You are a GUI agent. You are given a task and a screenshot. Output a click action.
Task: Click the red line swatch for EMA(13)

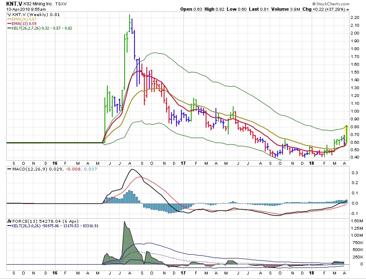(x=9, y=23)
